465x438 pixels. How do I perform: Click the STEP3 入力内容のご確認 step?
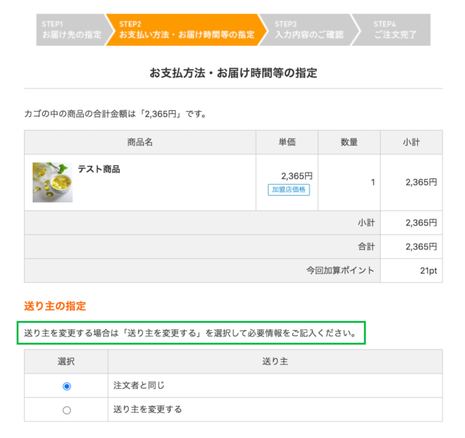click(308, 30)
